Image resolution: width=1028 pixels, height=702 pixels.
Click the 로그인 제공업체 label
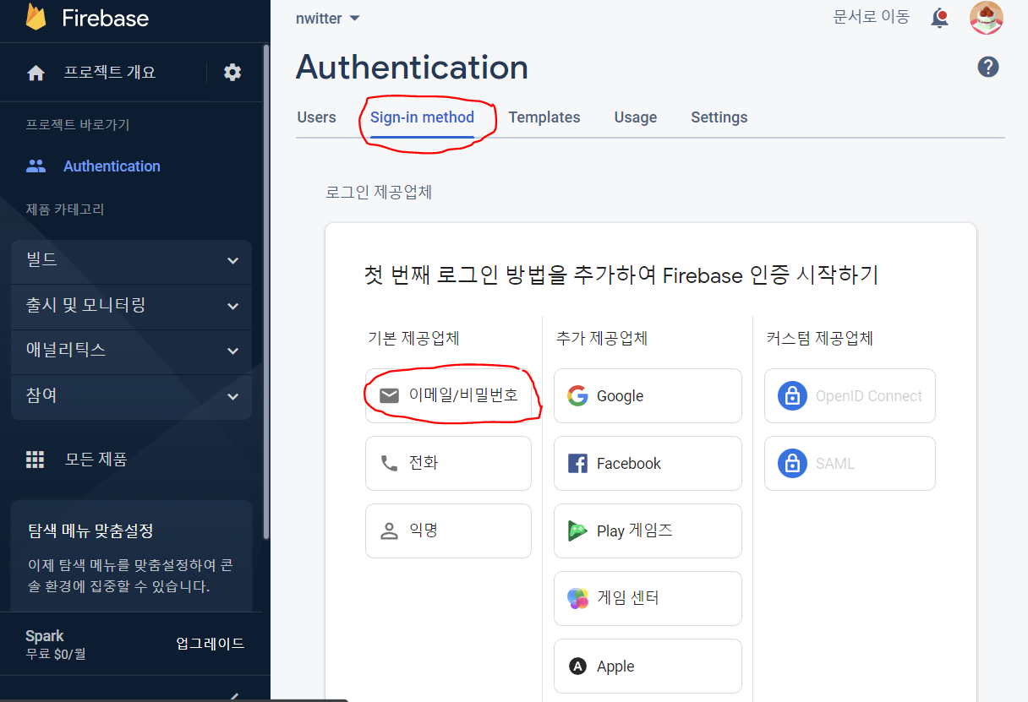(379, 193)
